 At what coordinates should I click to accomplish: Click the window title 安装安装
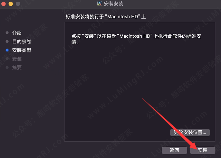tap(113, 4)
